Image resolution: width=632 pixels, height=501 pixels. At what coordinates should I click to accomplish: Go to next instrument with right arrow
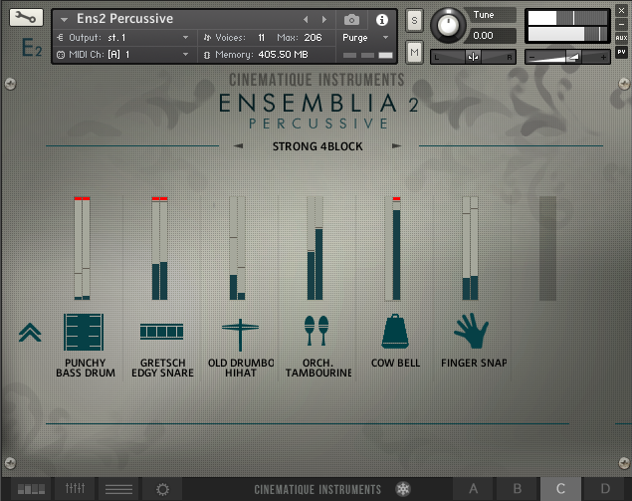(324, 19)
